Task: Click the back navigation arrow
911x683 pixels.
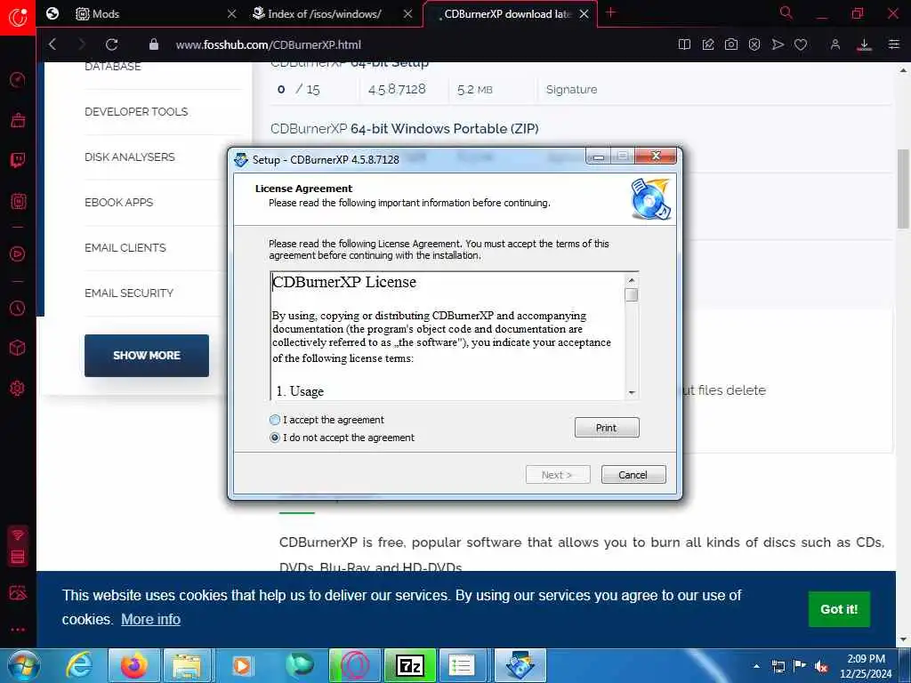Action: coord(52,44)
